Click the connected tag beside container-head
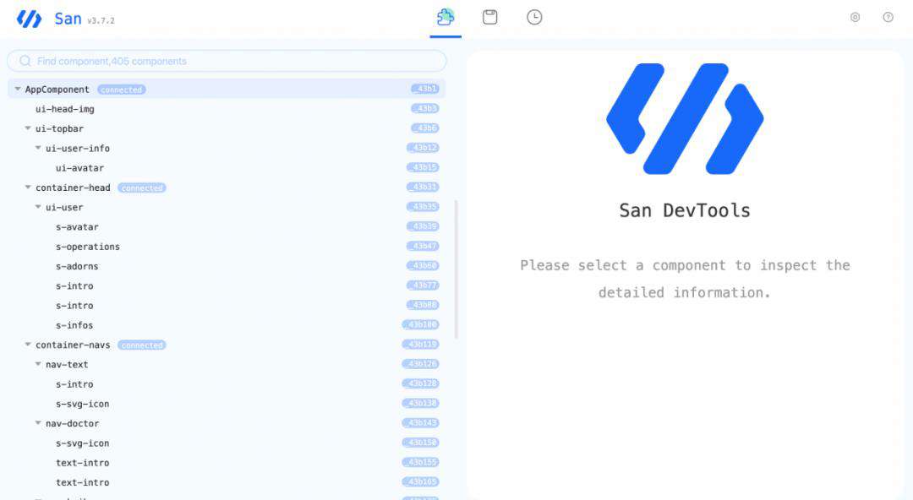913x500 pixels. click(142, 188)
